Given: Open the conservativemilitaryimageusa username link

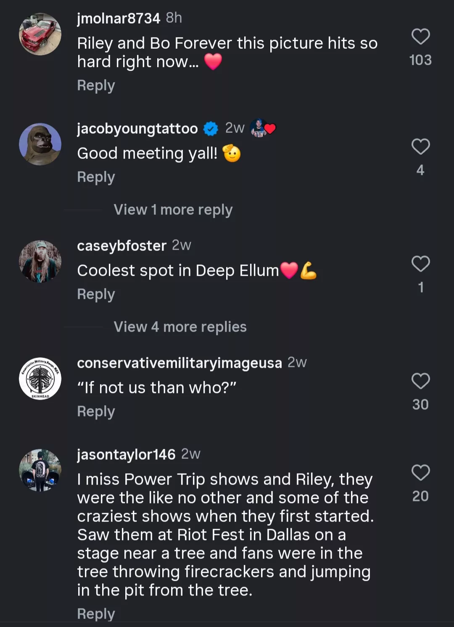Looking at the screenshot, I should 179,363.
